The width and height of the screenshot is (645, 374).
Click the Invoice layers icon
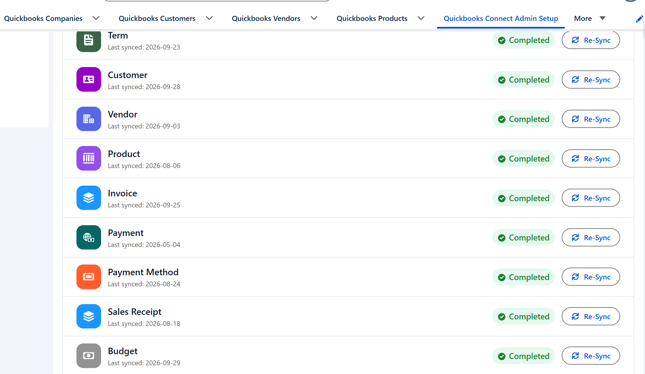click(89, 198)
